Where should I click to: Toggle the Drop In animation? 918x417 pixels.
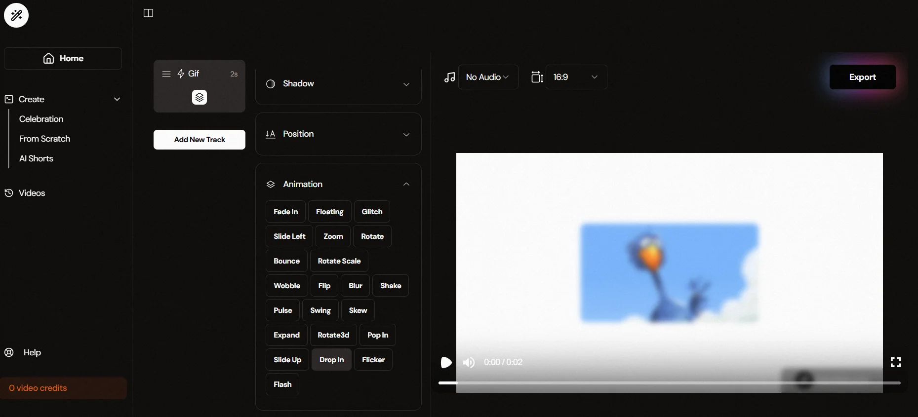(331, 360)
